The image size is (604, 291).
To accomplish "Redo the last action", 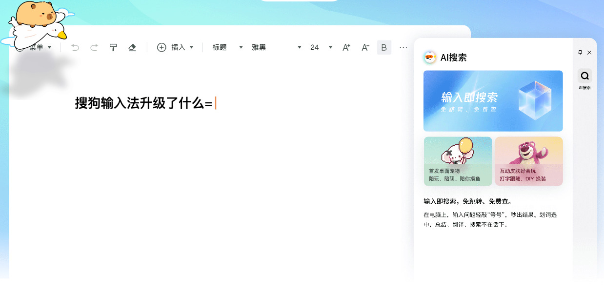I will pyautogui.click(x=94, y=47).
